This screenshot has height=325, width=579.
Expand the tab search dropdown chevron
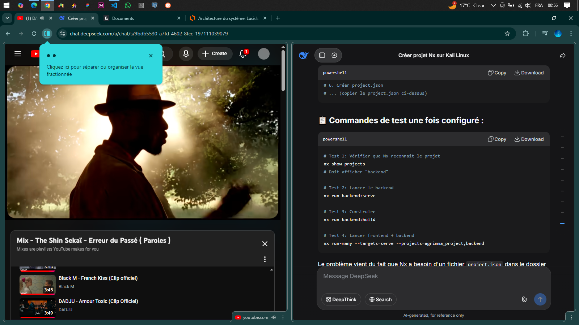[7, 18]
